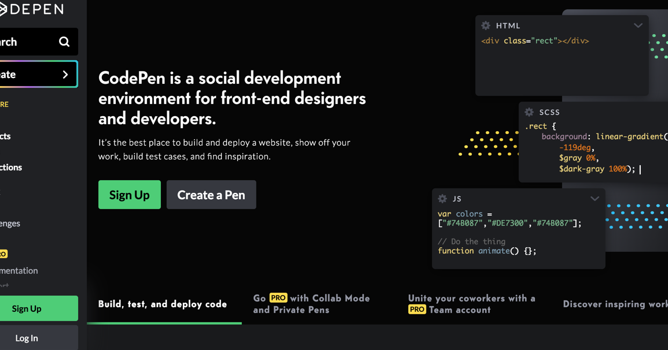Open the SCSS editor settings gear

(528, 112)
